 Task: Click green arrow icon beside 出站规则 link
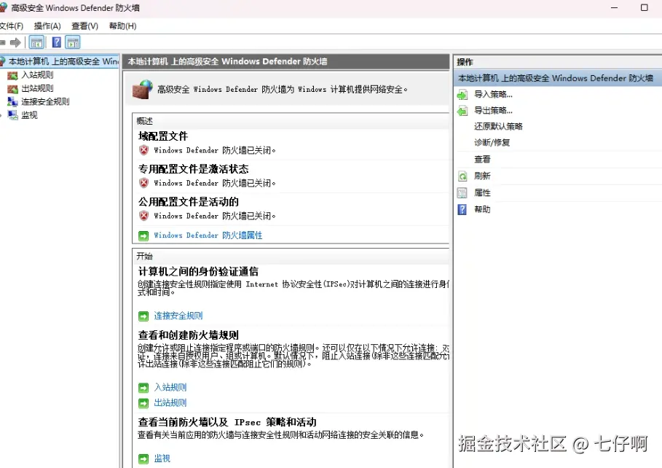click(x=143, y=403)
